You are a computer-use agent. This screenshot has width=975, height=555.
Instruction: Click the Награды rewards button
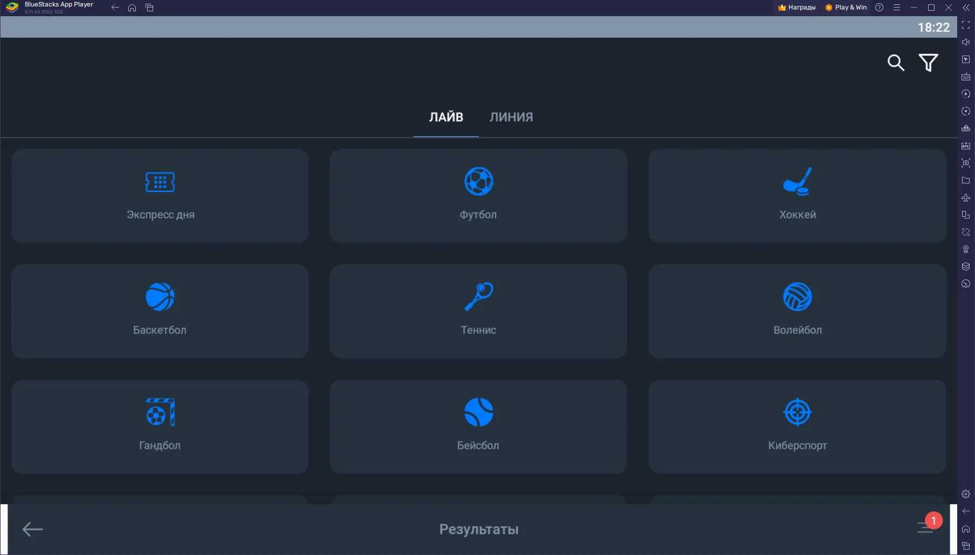[x=797, y=8]
